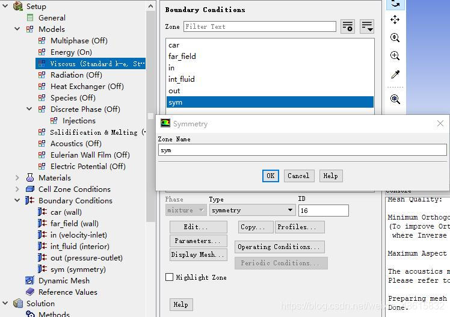450x317 pixels.
Task: Select the zoom in/out tool icon
Action: click(395, 37)
